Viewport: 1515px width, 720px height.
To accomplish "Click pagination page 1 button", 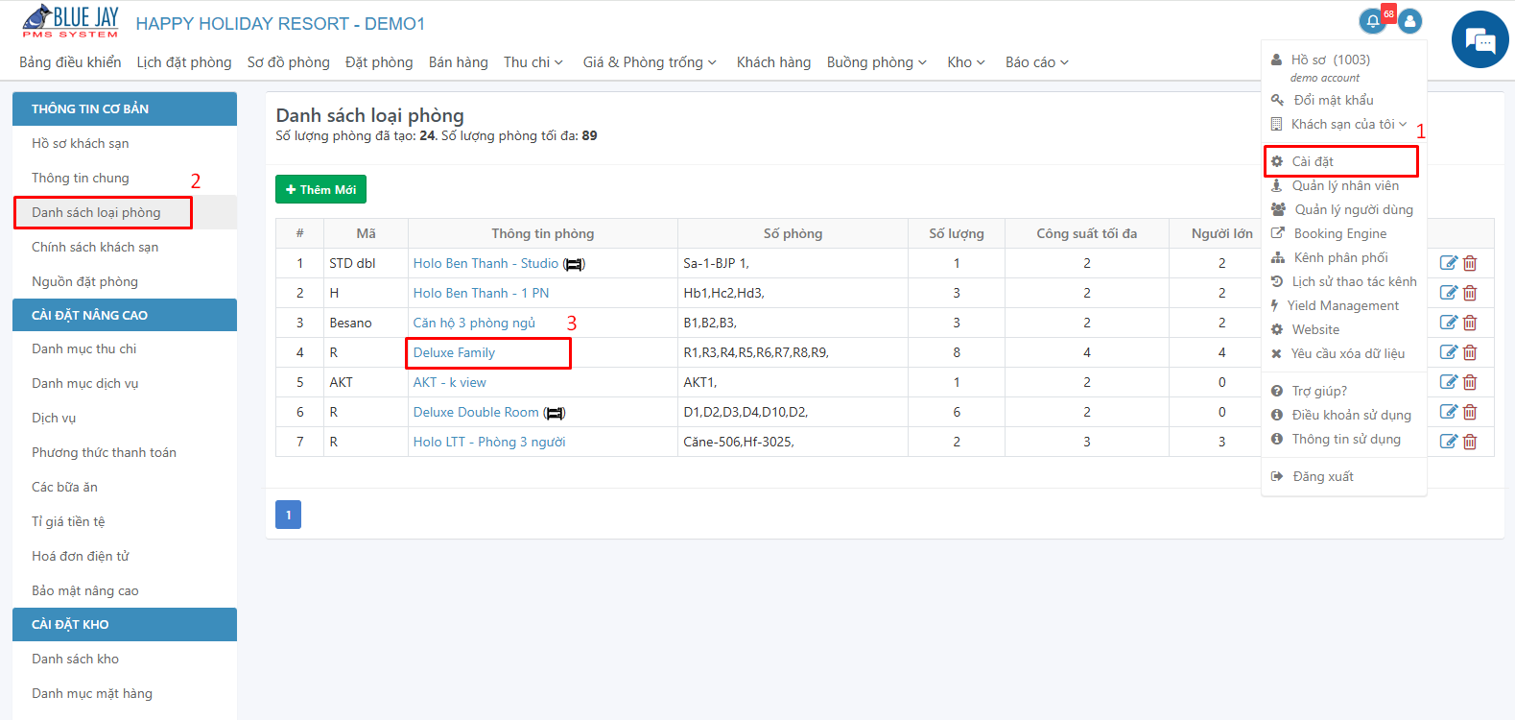I will [288, 515].
